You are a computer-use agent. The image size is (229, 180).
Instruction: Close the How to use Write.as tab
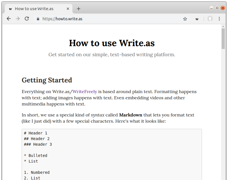pyautogui.click(x=68, y=9)
